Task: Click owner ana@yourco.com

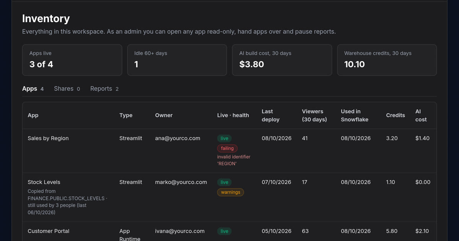Action: coord(177,138)
